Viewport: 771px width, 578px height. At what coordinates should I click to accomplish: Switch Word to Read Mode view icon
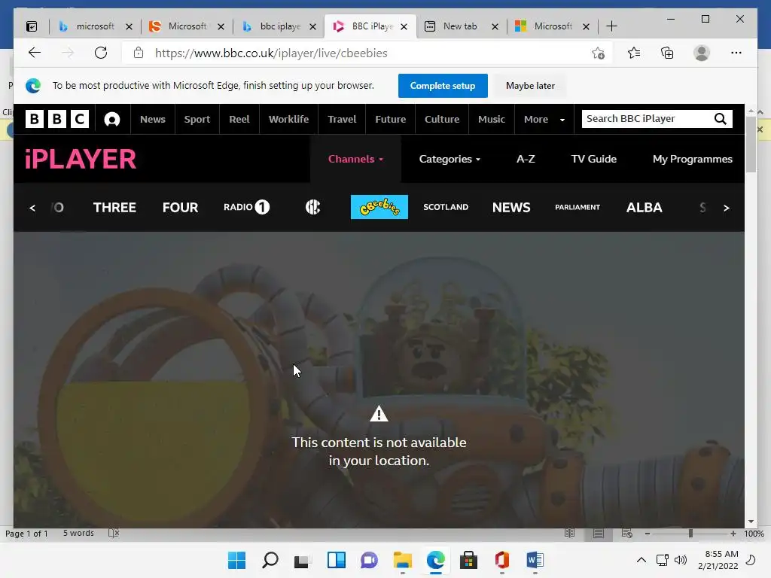click(x=569, y=534)
